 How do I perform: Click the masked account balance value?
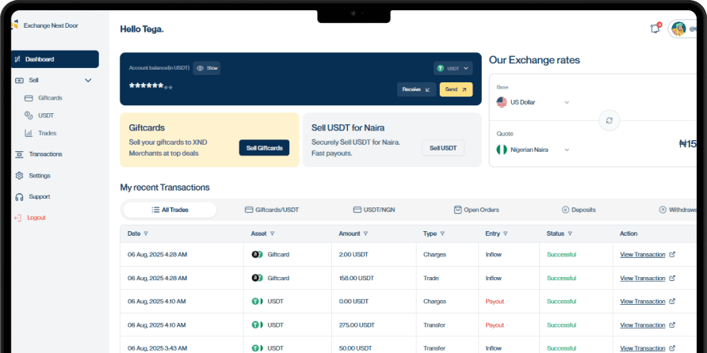point(151,86)
